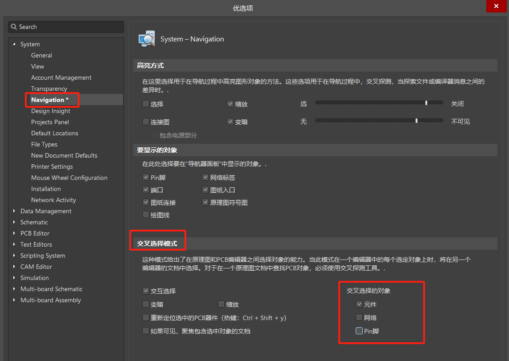Image resolution: width=509 pixels, height=361 pixels.
Task: Collapse the System tree node
Action: [14, 44]
